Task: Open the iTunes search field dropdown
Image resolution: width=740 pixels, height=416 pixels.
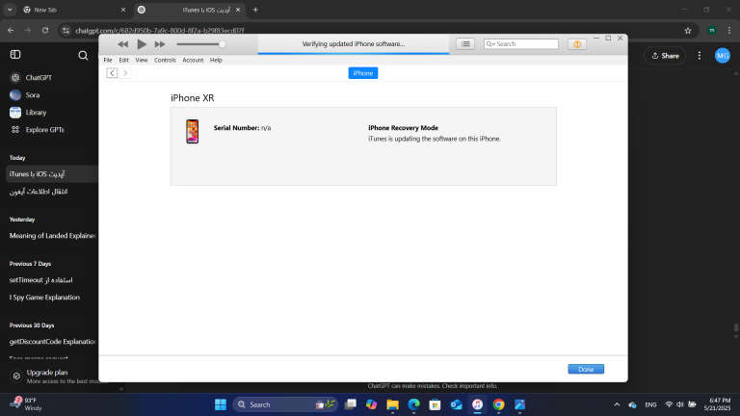Action: (490, 44)
